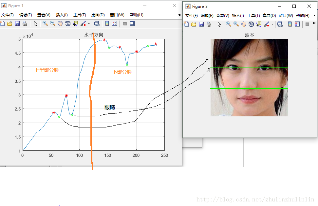
Task: Select Zoom In tool in Figure 1
Action: point(45,23)
